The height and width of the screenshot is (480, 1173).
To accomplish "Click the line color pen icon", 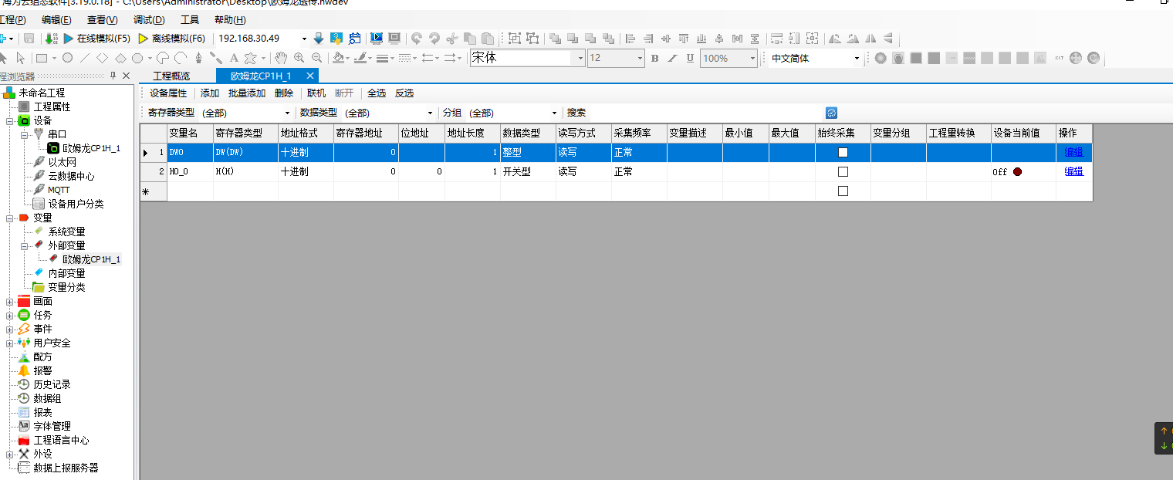I will click(x=360, y=58).
